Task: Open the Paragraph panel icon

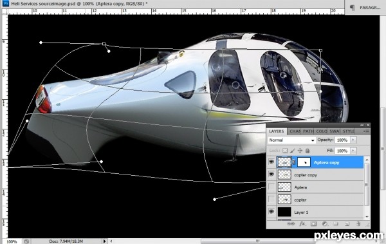Action: [x=353, y=8]
